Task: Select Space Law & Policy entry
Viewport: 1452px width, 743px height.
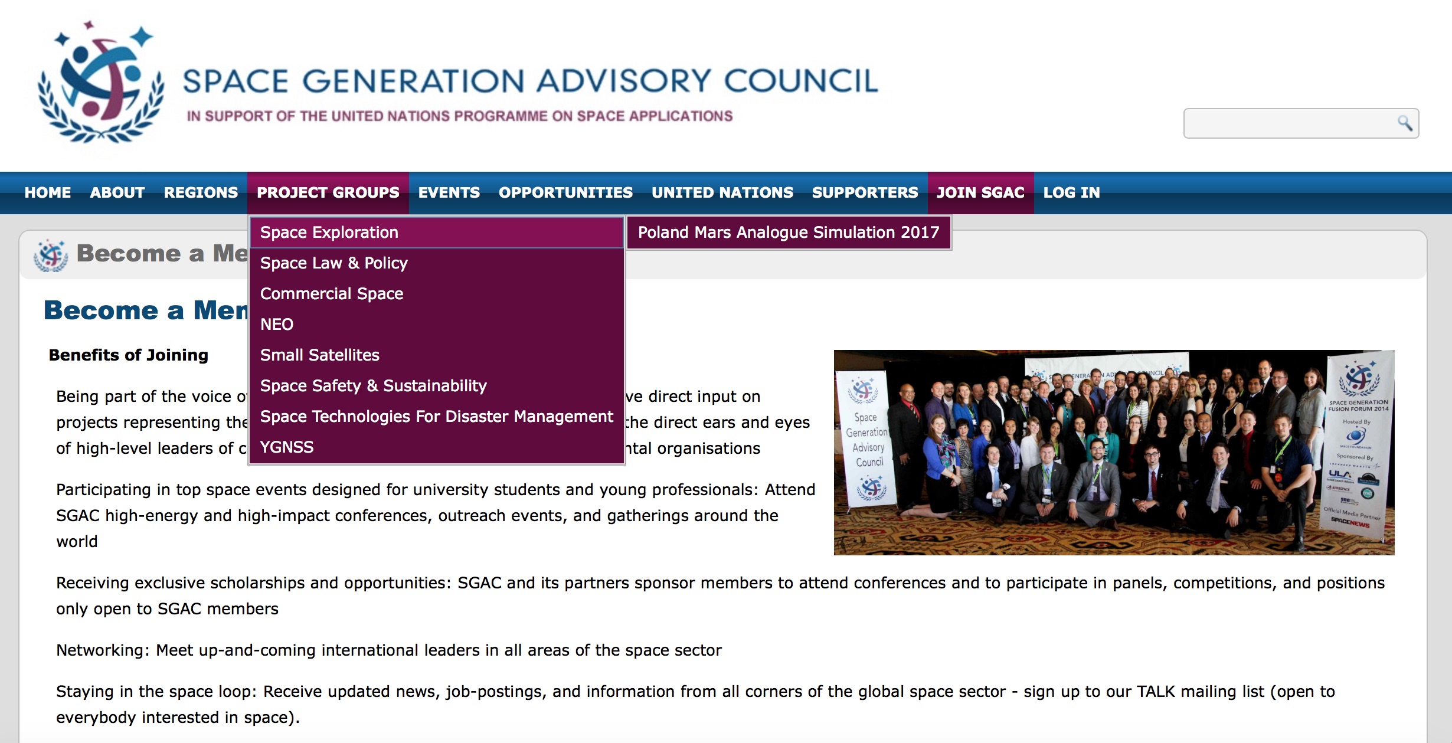Action: coord(437,263)
